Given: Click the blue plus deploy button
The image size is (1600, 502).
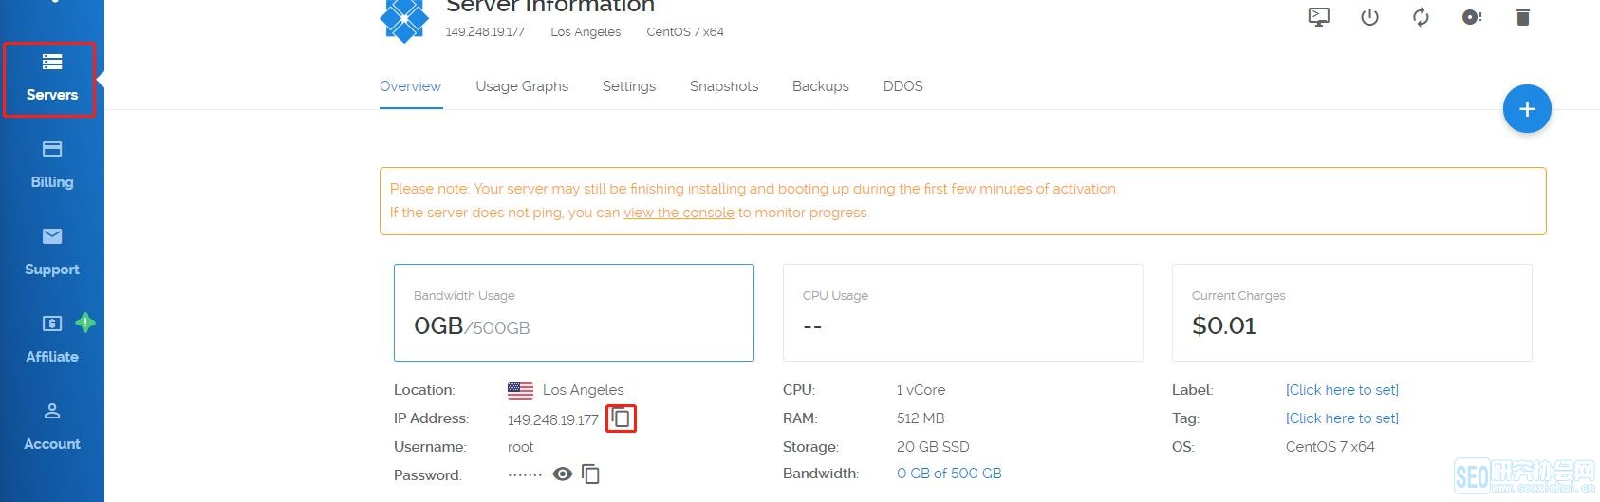Looking at the screenshot, I should pos(1527,109).
